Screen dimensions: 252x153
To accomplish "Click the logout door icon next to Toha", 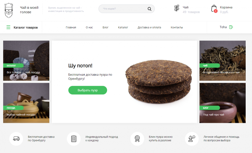I will pos(231,27).
